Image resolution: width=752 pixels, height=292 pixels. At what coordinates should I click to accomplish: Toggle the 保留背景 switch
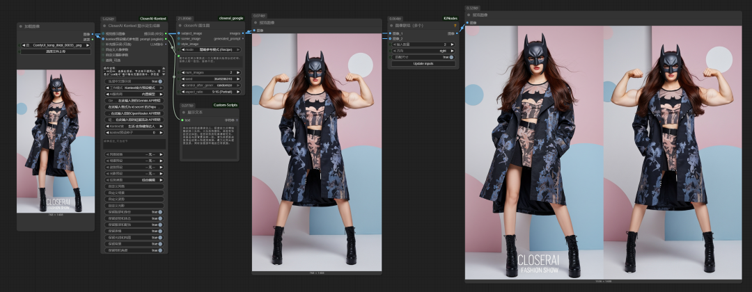[160, 243]
